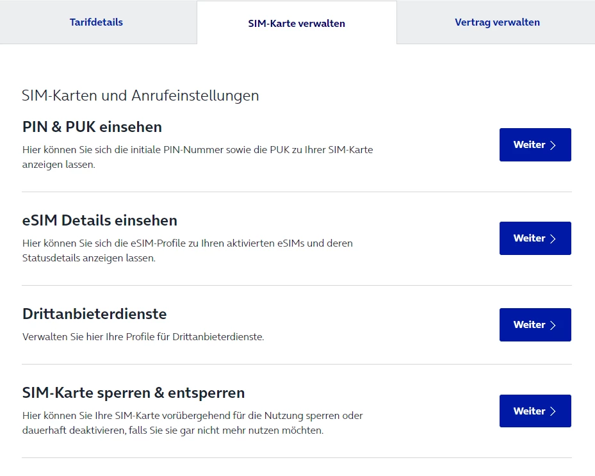This screenshot has height=476, width=595.
Task: Click Weiter for SIM-Karte sperren & entsperren
Action: pyautogui.click(x=535, y=411)
